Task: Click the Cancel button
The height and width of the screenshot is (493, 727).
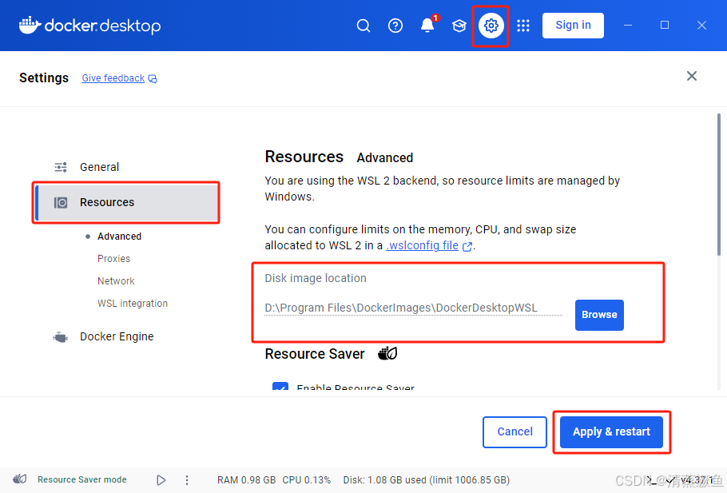Action: pos(514,431)
